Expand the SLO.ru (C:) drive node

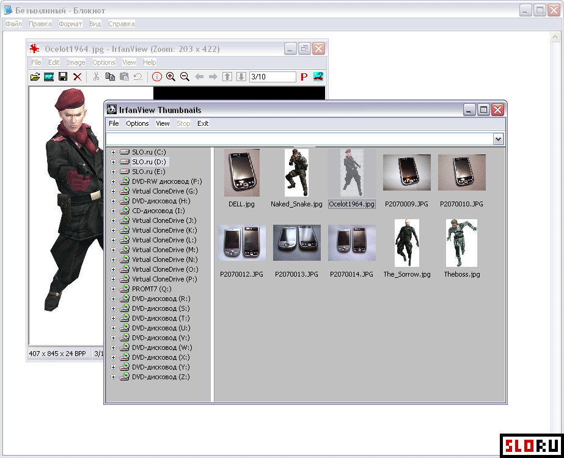click(113, 152)
